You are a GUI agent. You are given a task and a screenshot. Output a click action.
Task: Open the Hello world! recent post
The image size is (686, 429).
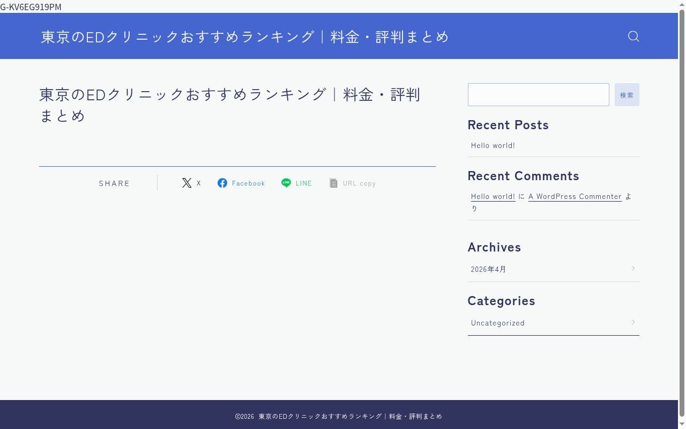click(493, 145)
